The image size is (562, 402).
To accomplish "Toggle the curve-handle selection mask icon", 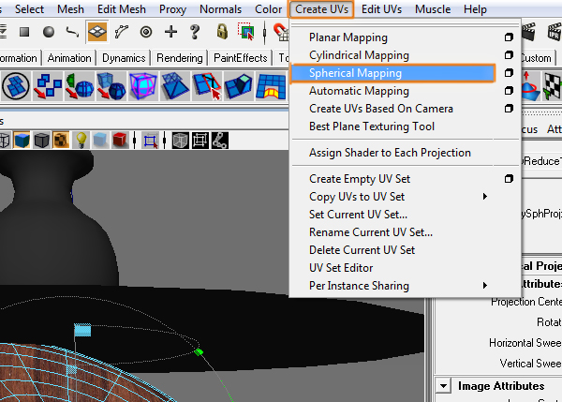I will pos(122,32).
